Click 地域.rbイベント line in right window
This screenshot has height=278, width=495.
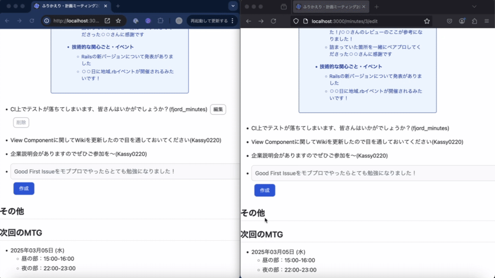[376, 94]
